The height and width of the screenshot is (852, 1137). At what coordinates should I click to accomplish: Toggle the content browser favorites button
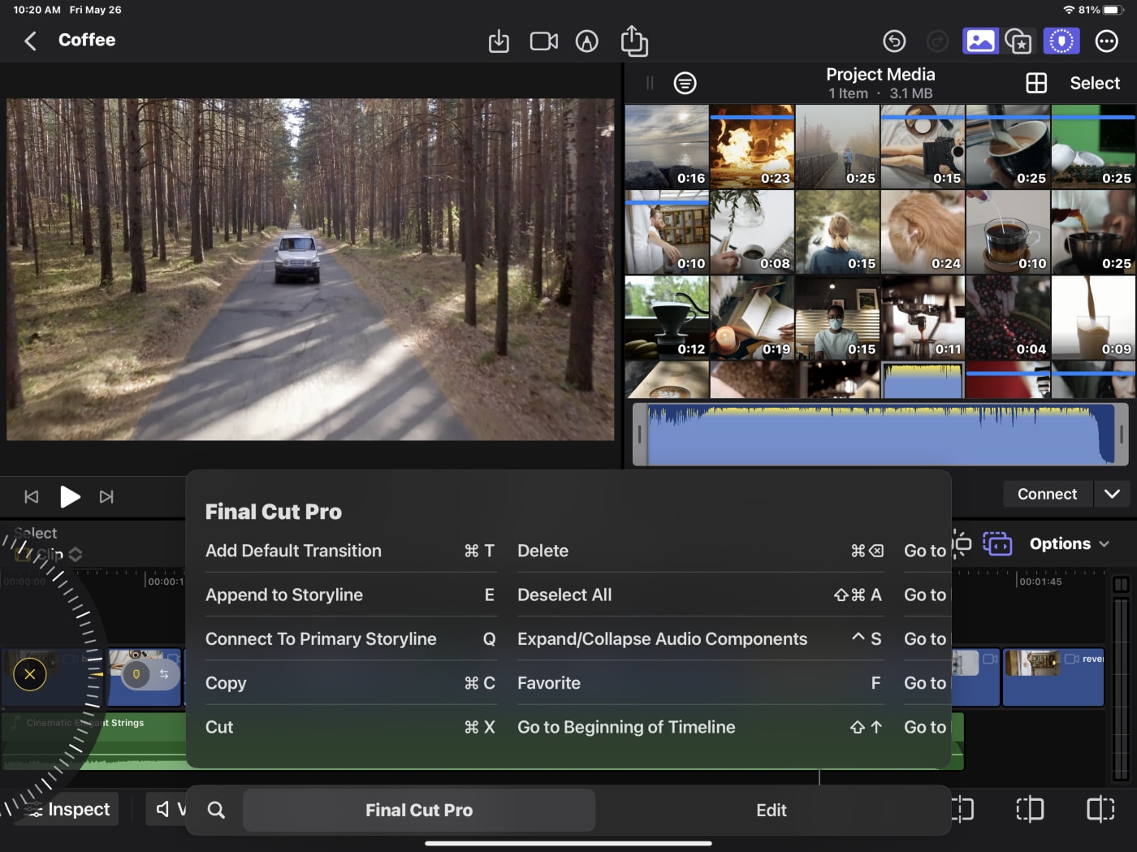(1018, 41)
